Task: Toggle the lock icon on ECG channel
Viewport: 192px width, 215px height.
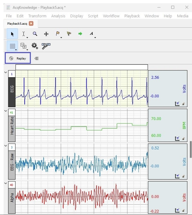Action: pyautogui.click(x=183, y=104)
